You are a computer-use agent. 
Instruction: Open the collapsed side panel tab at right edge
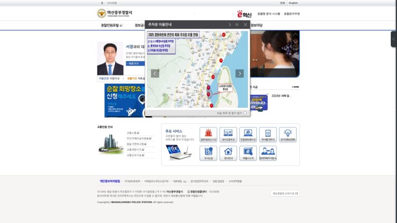click(394, 39)
